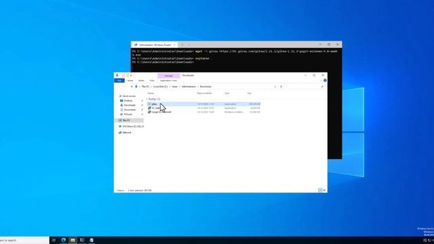Focus the Explorer search box
The image size is (434, 244).
(x=305, y=87)
